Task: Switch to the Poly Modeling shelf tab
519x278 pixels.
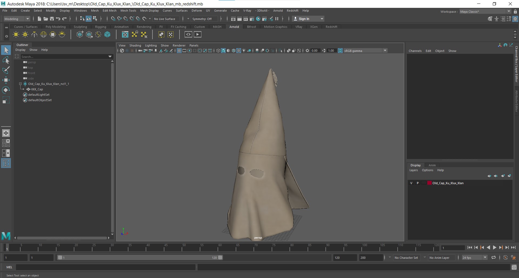Action: coord(56,27)
